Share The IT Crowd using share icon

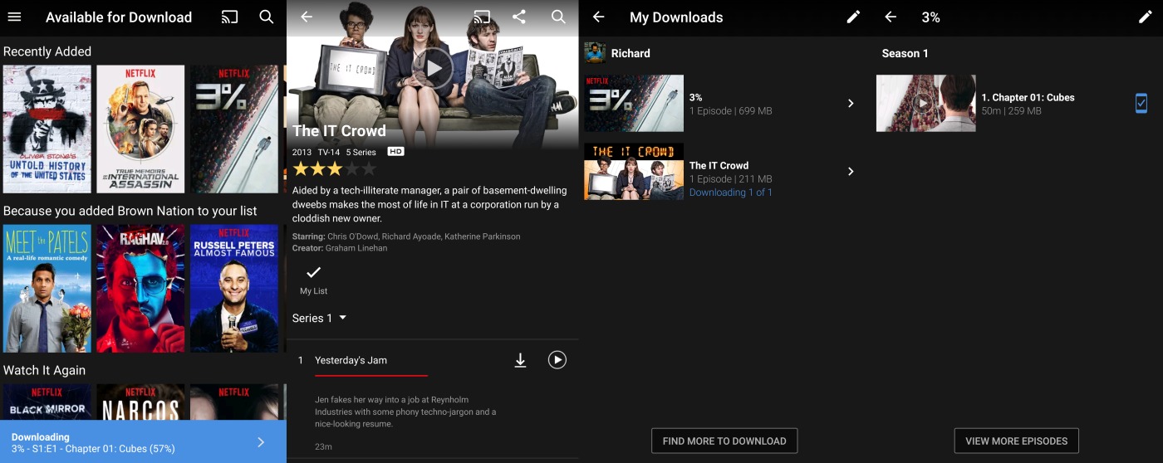tap(519, 17)
